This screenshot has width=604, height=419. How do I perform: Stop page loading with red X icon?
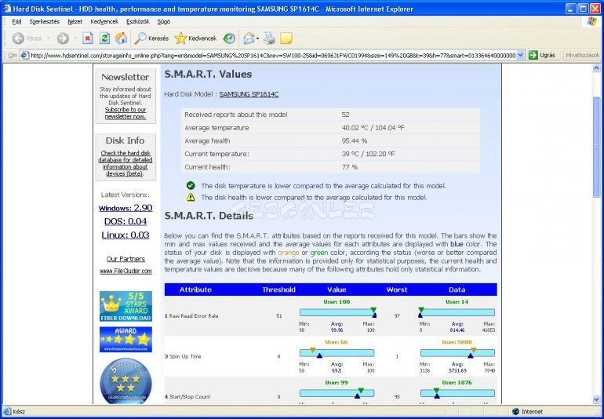point(88,38)
